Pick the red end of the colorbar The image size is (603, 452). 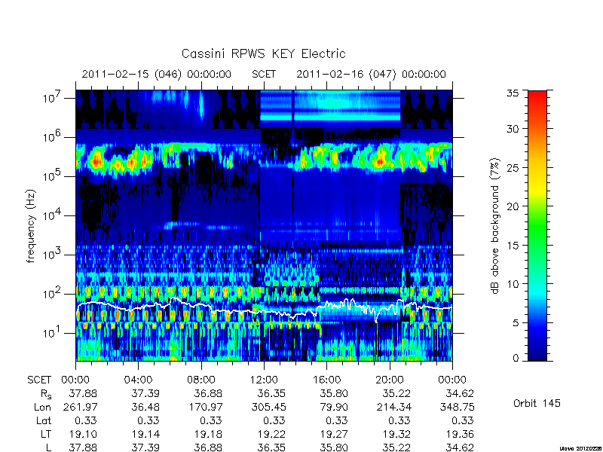(x=537, y=96)
